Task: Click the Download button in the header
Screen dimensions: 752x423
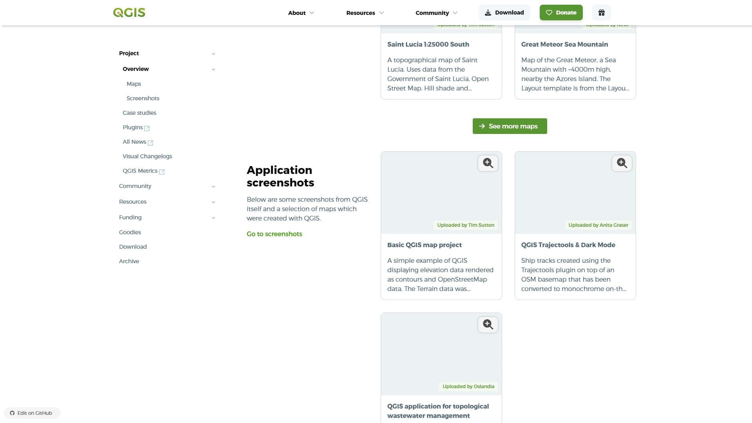Action: click(504, 13)
